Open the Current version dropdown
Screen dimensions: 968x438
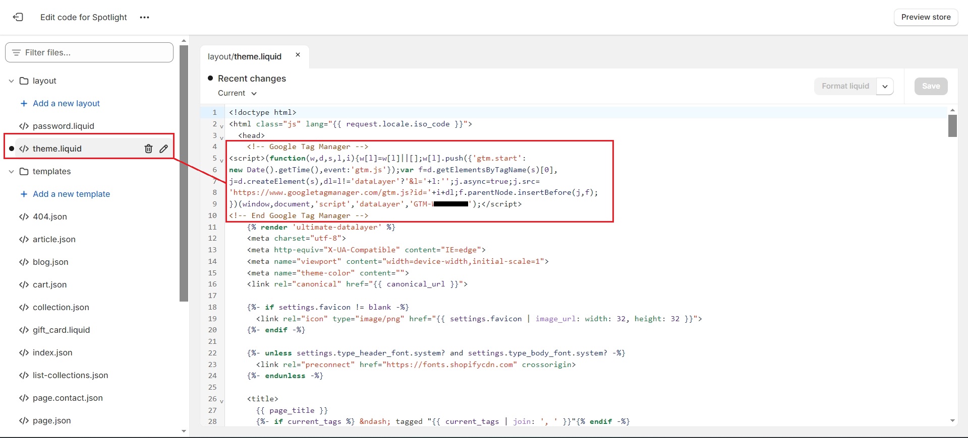tap(237, 93)
